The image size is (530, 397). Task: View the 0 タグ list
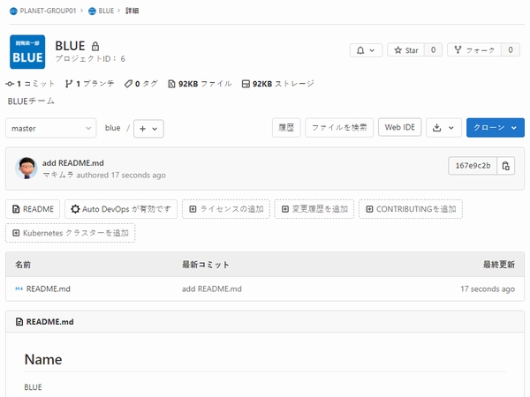point(141,84)
